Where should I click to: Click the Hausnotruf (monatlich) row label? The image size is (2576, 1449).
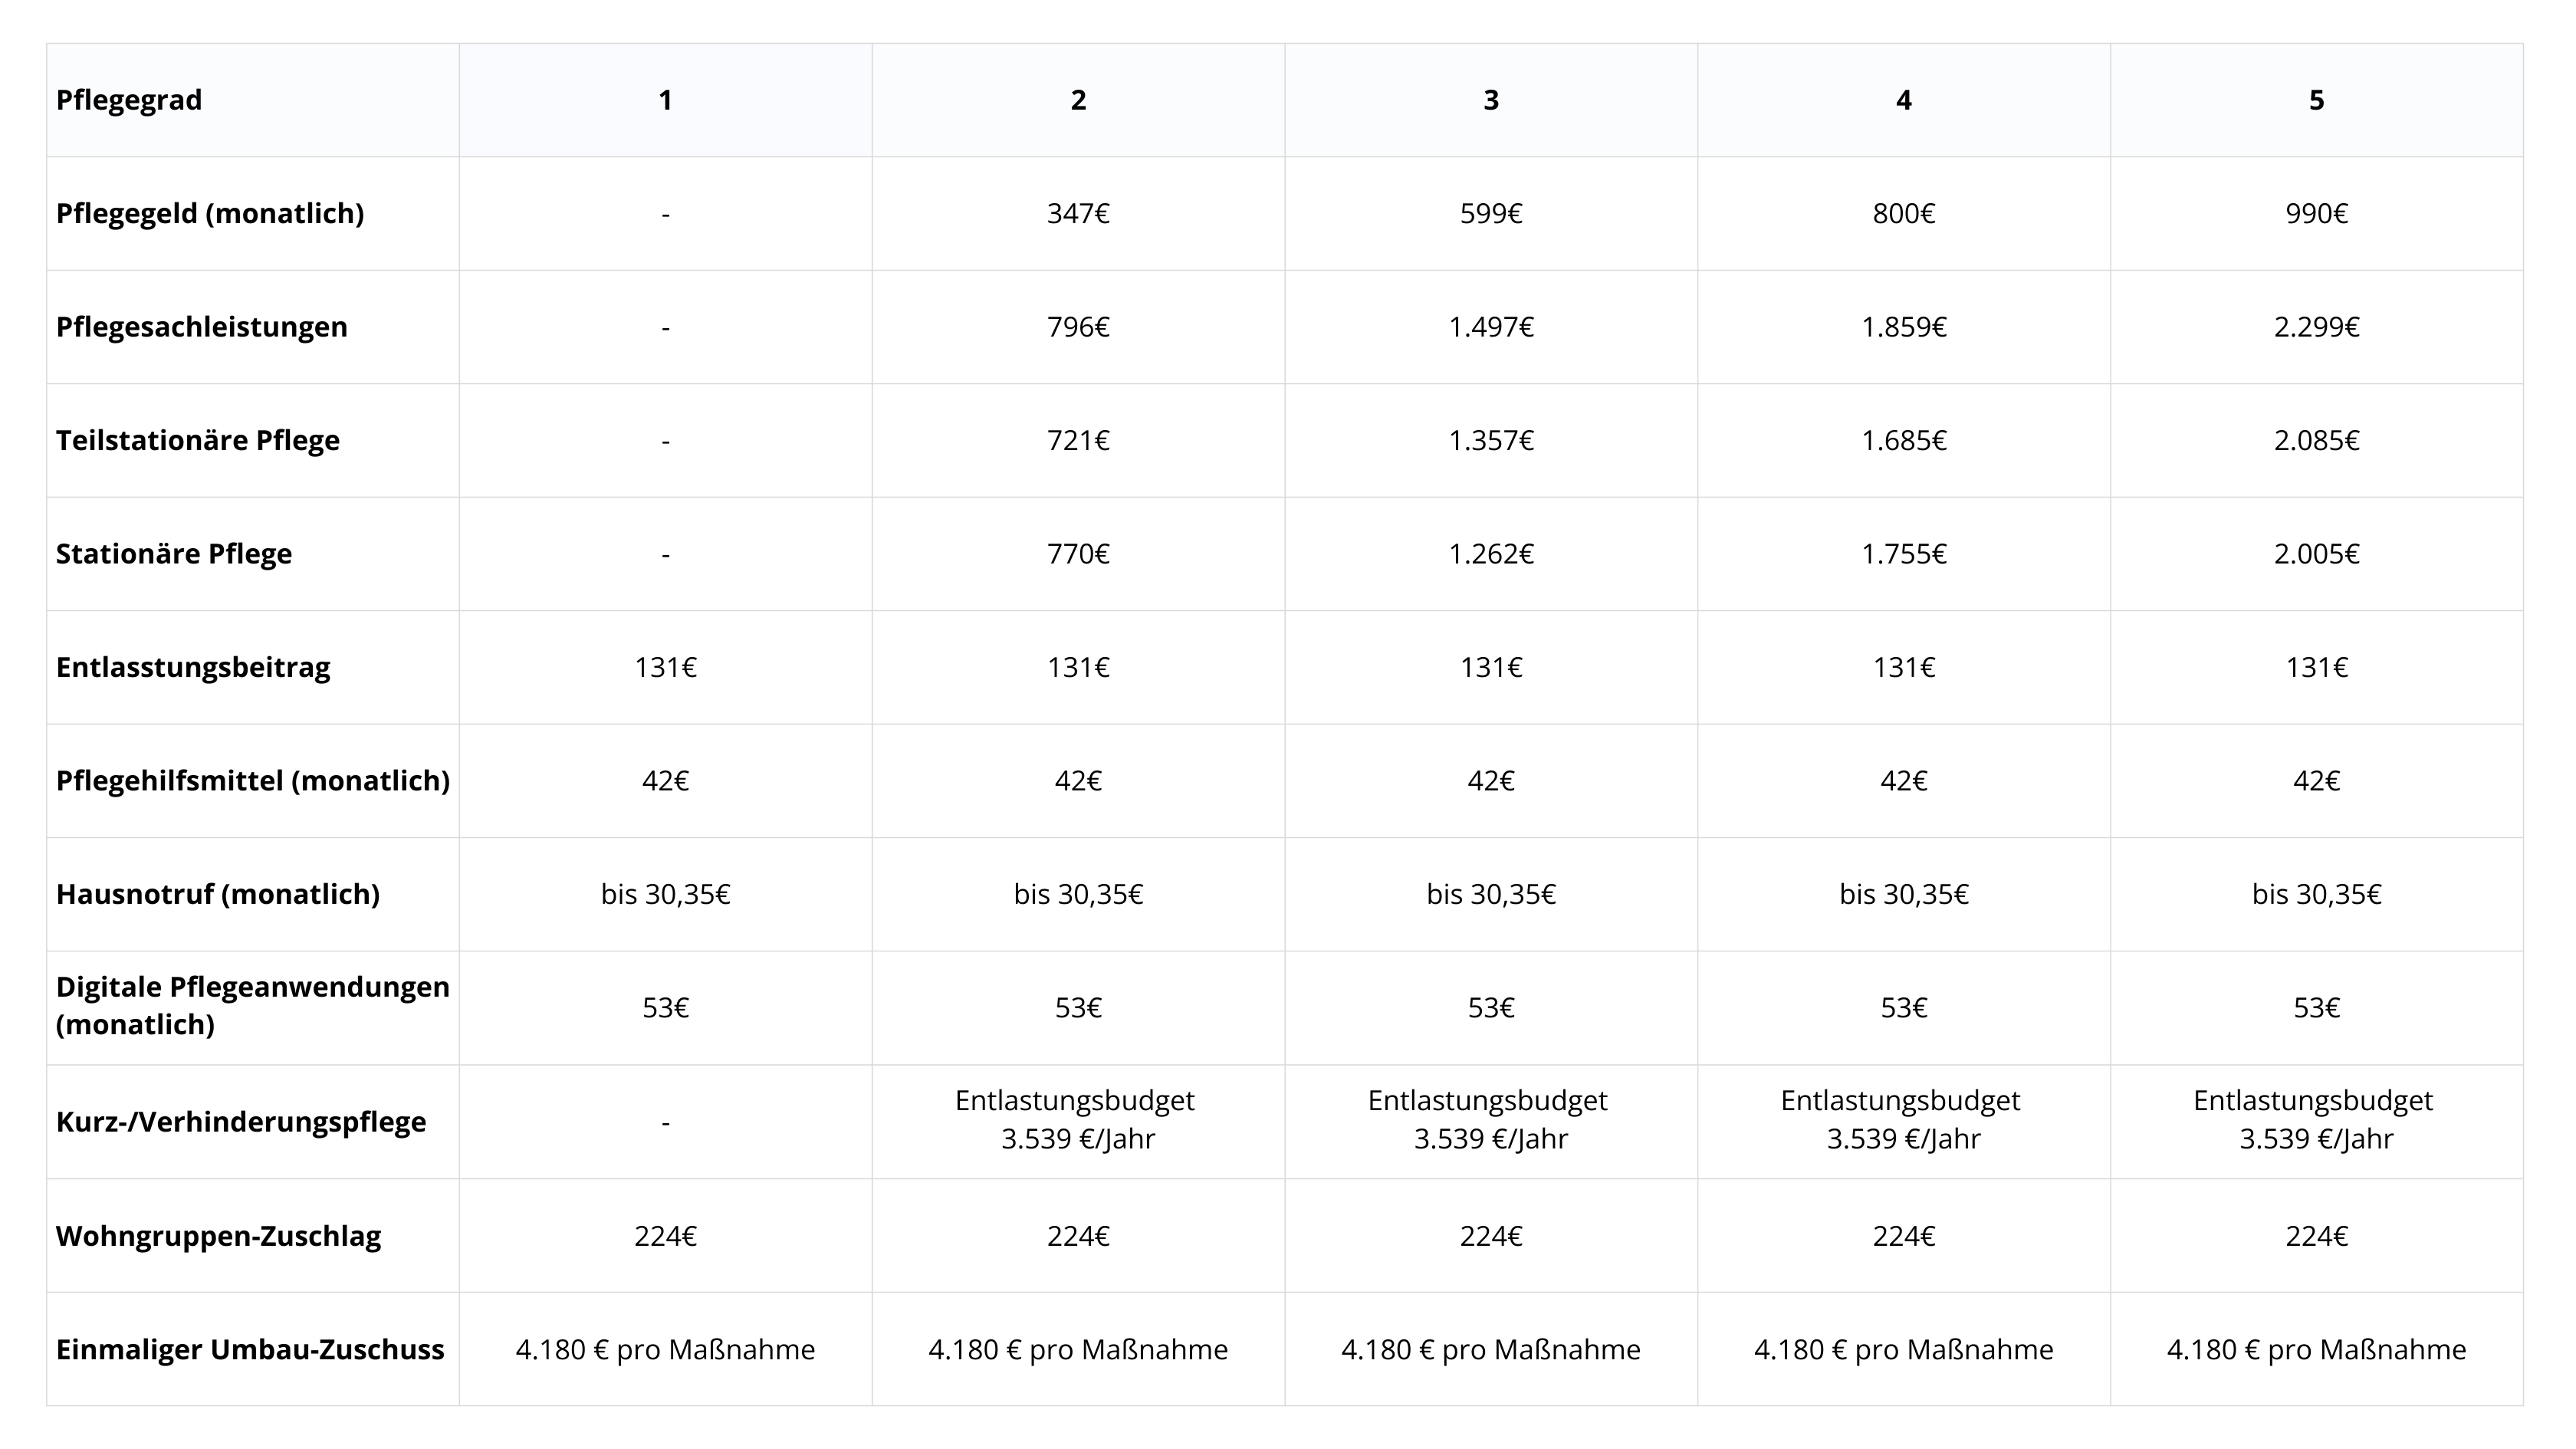218,894
